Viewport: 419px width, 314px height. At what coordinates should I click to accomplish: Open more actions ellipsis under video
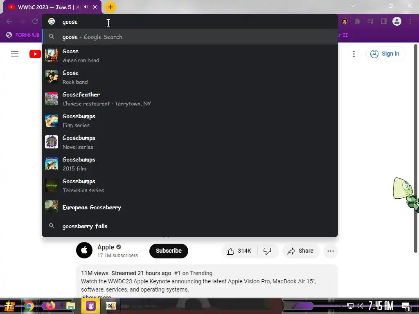pyautogui.click(x=331, y=251)
